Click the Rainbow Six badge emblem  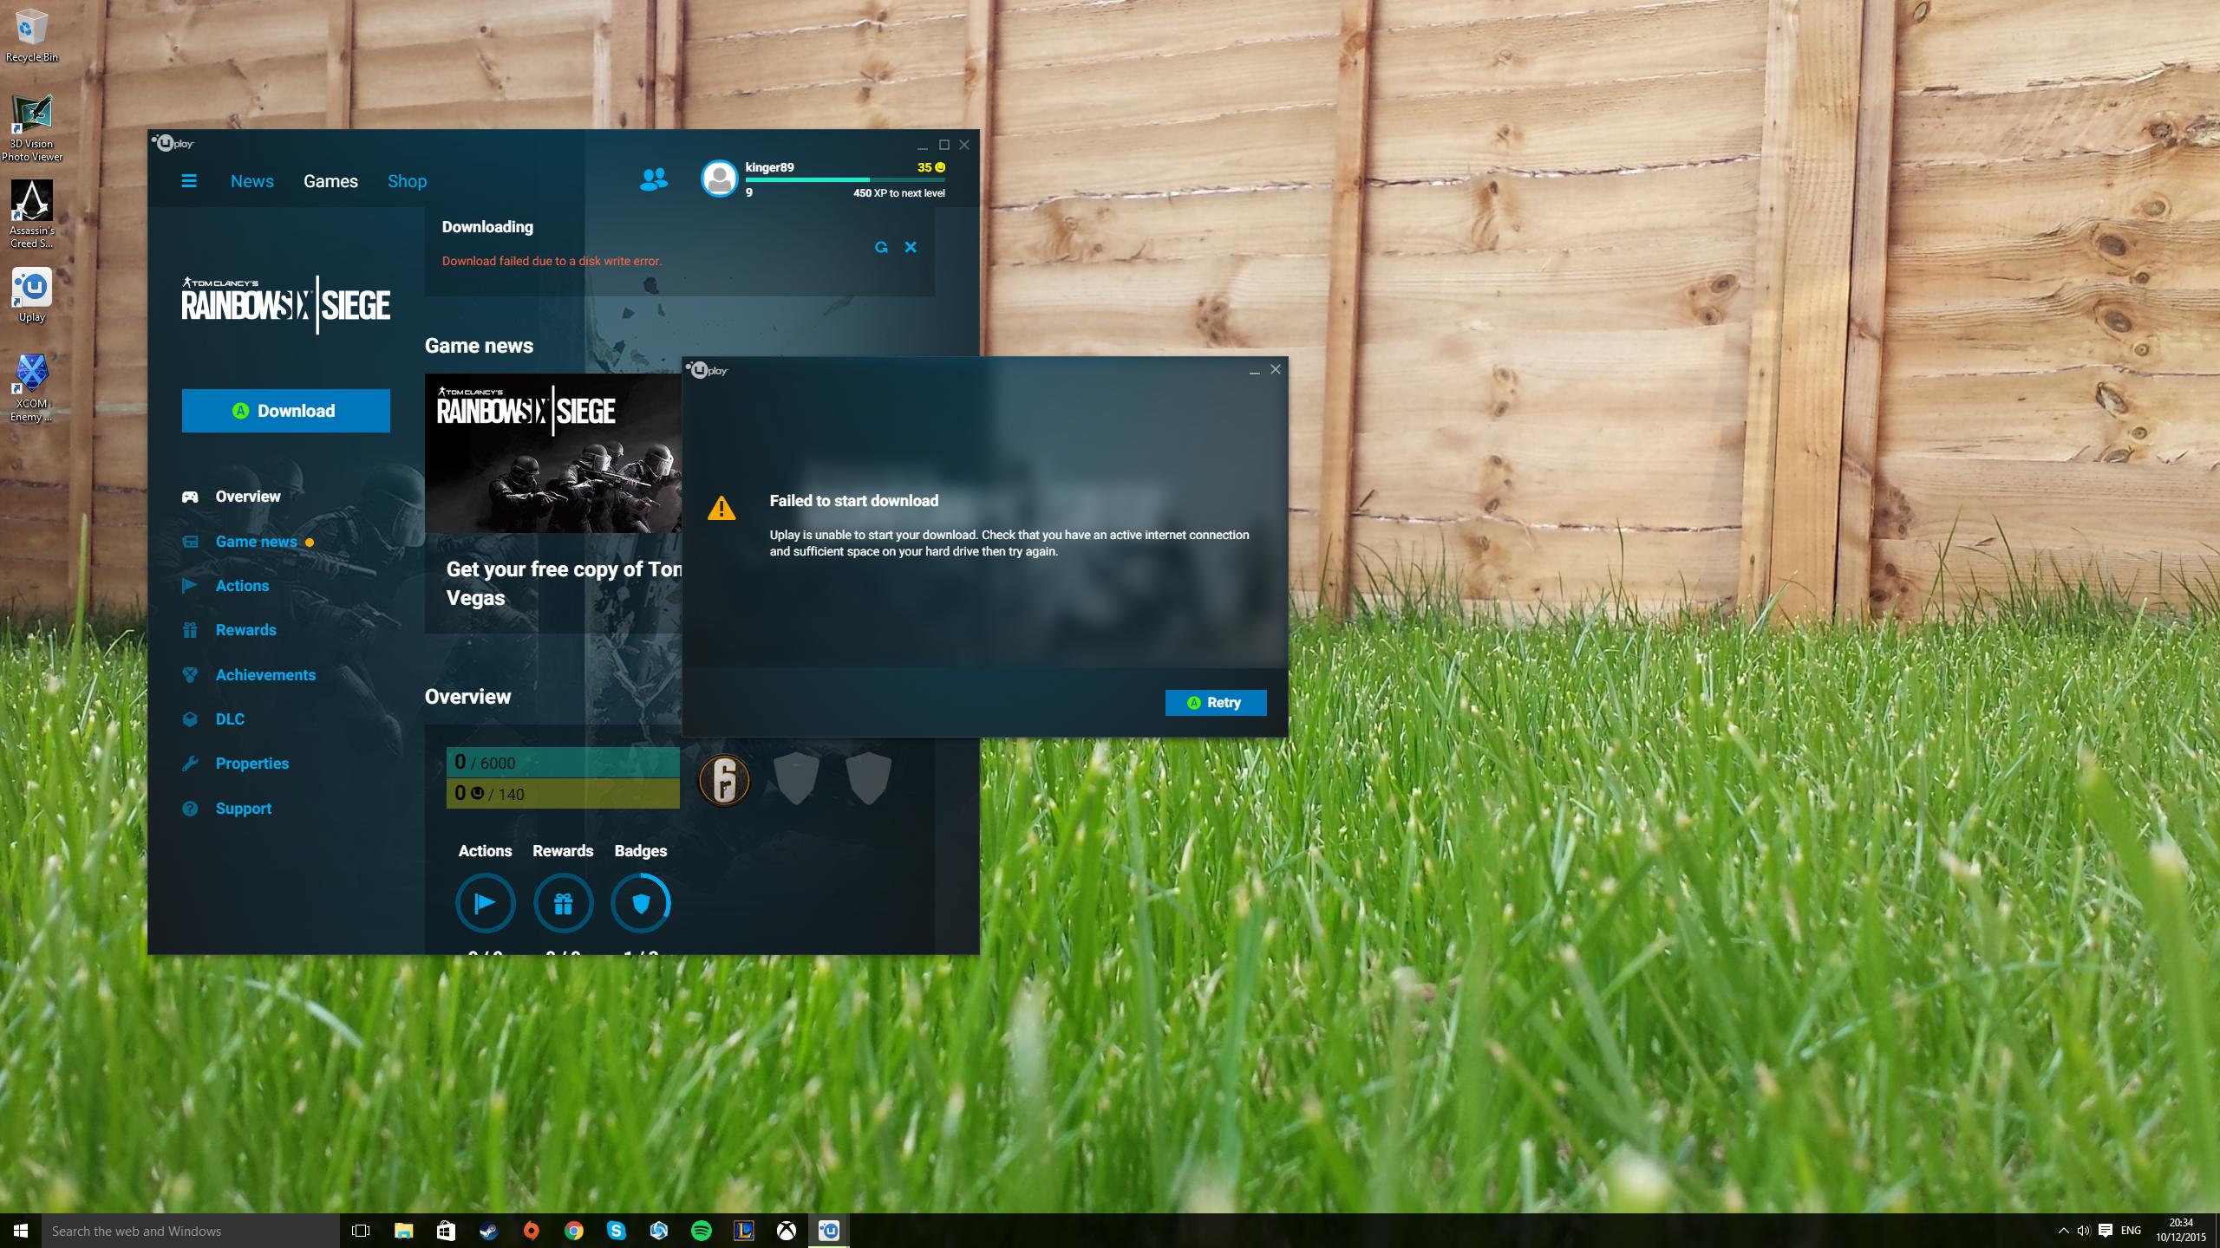tap(724, 779)
